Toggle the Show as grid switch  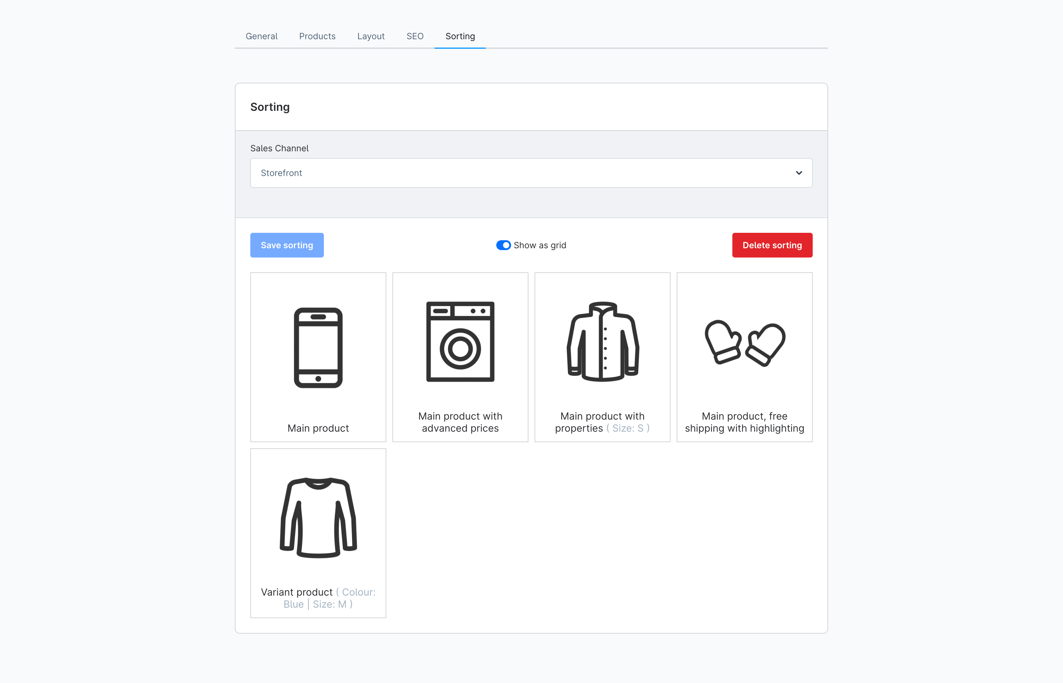tap(503, 245)
